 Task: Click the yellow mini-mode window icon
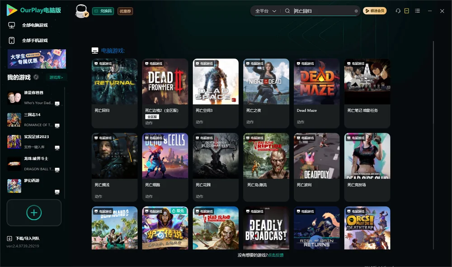[407, 11]
